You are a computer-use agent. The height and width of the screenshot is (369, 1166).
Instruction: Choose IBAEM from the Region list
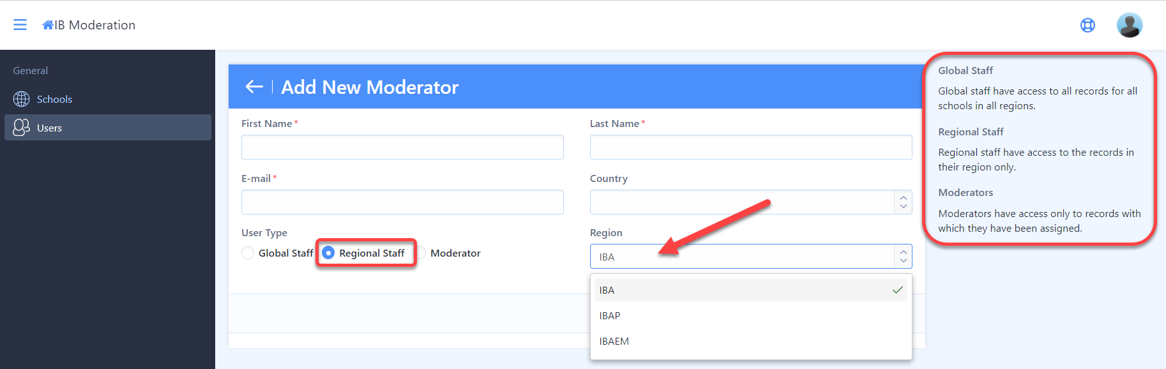click(751, 341)
